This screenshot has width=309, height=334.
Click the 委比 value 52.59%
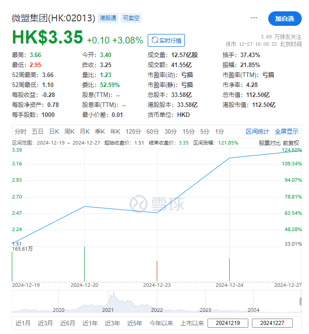(x=110, y=85)
